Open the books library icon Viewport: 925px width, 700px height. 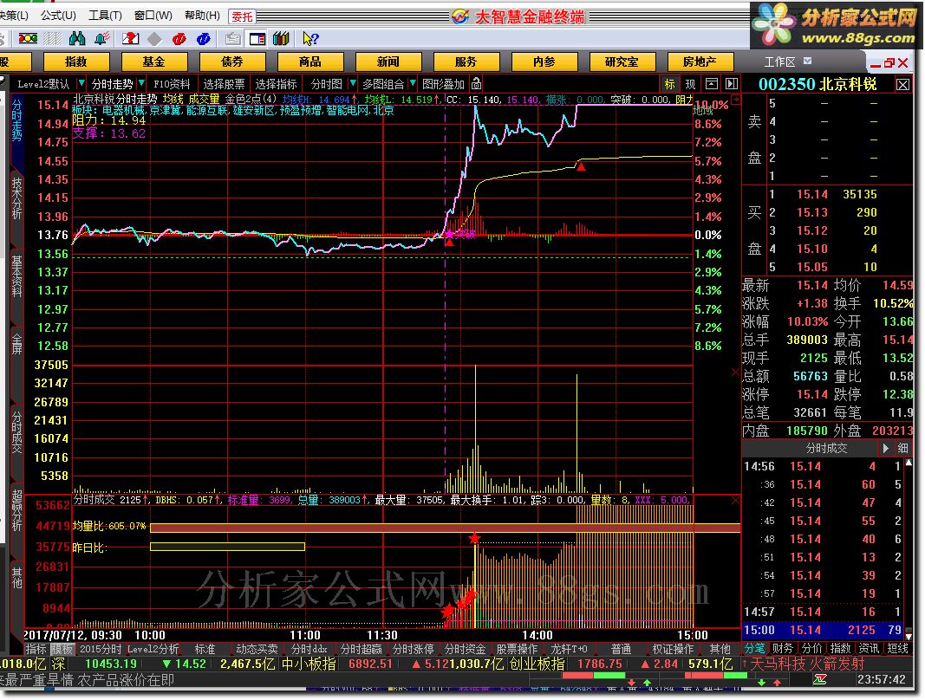pyautogui.click(x=282, y=39)
